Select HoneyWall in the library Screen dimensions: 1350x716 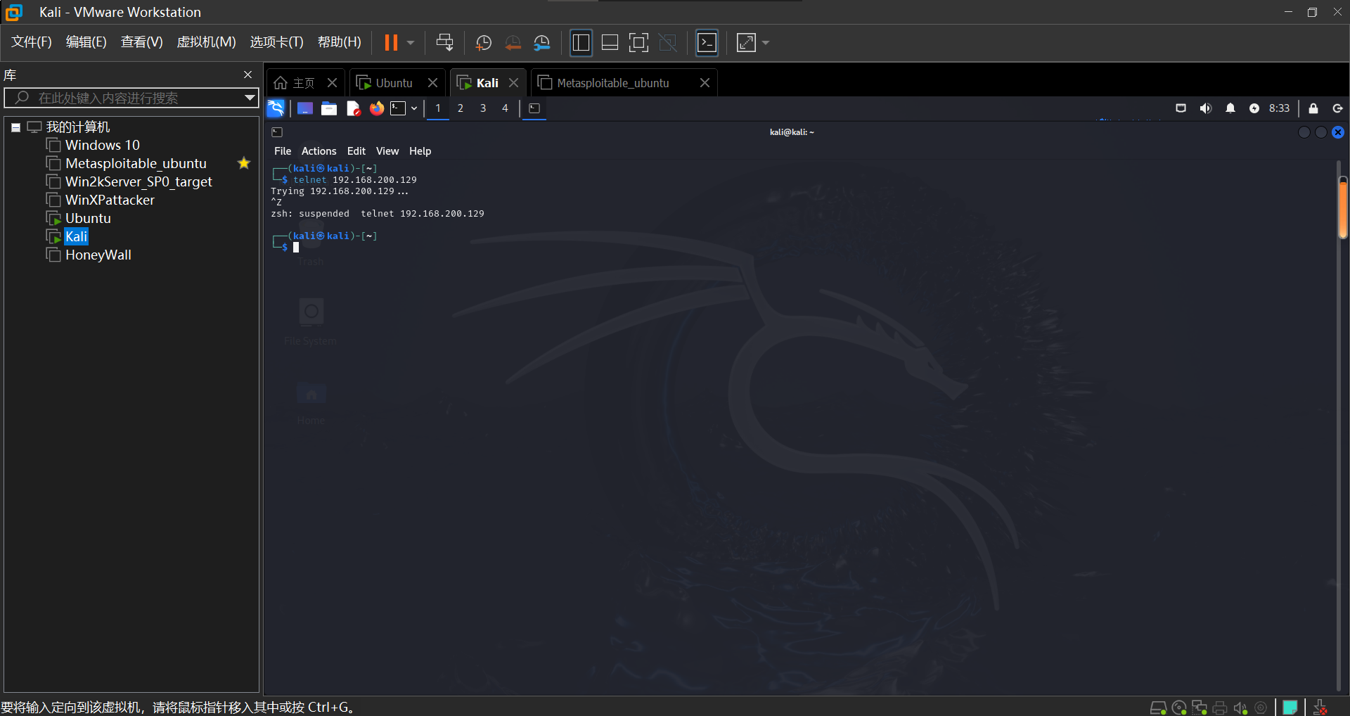click(x=98, y=255)
